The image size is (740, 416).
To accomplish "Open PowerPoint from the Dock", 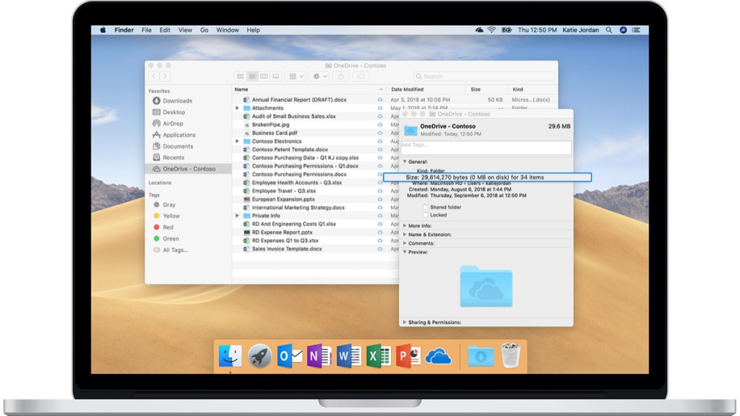I will [408, 355].
